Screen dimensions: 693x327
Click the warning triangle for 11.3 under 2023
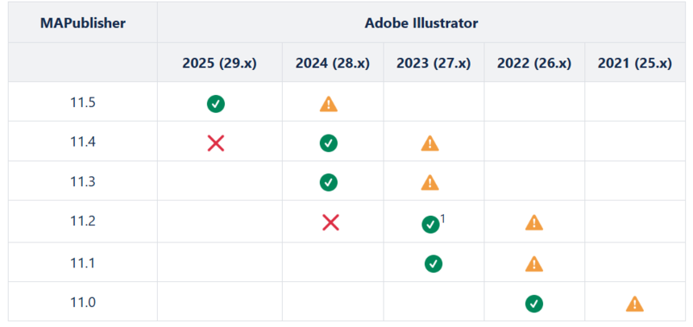coord(430,182)
